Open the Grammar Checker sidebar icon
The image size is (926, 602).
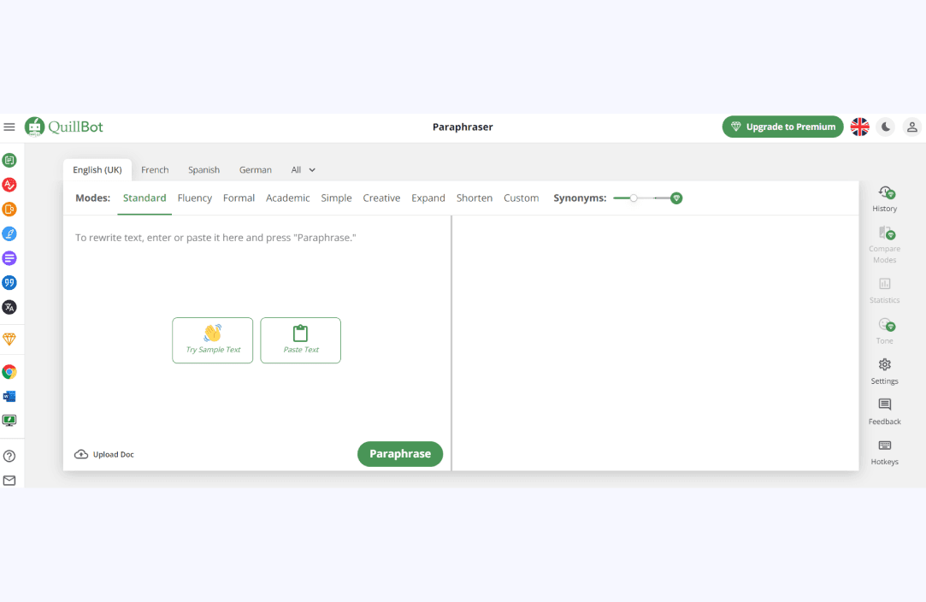pyautogui.click(x=9, y=185)
